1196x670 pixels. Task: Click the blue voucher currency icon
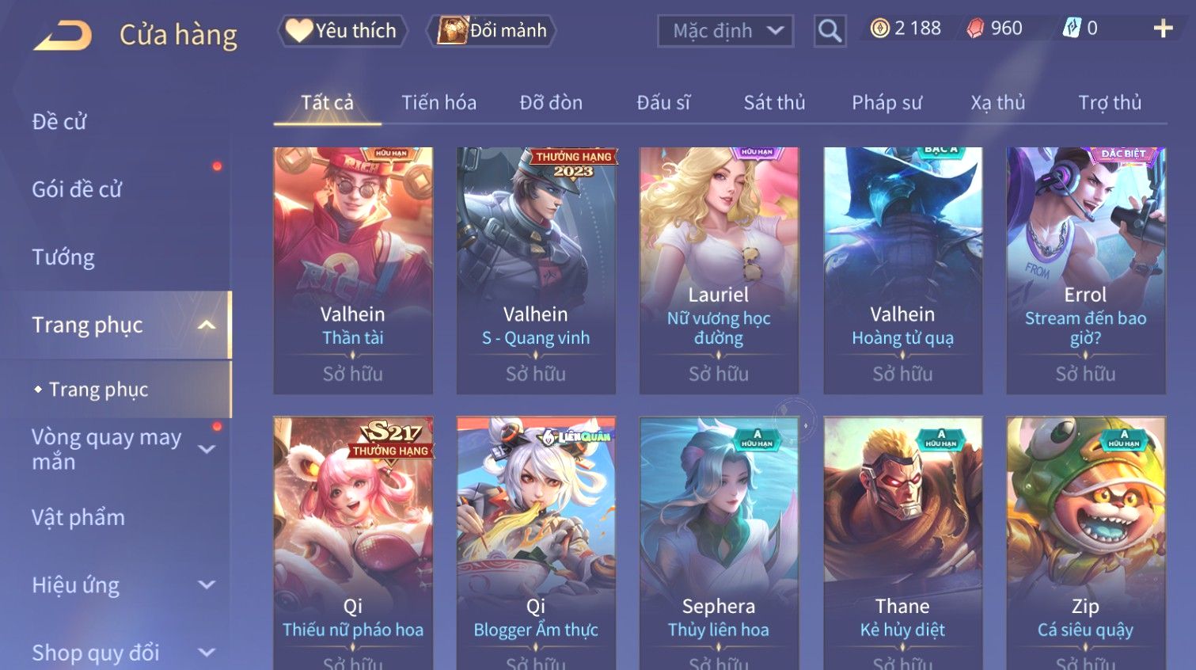1072,29
